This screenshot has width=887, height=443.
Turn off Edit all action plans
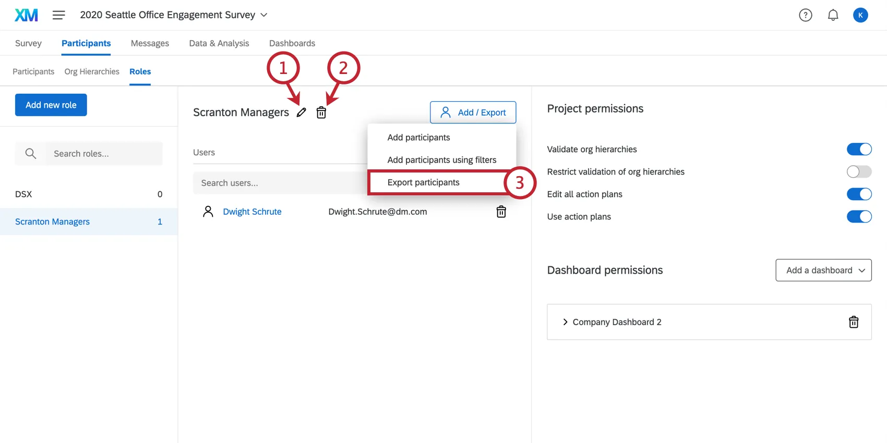[859, 194]
